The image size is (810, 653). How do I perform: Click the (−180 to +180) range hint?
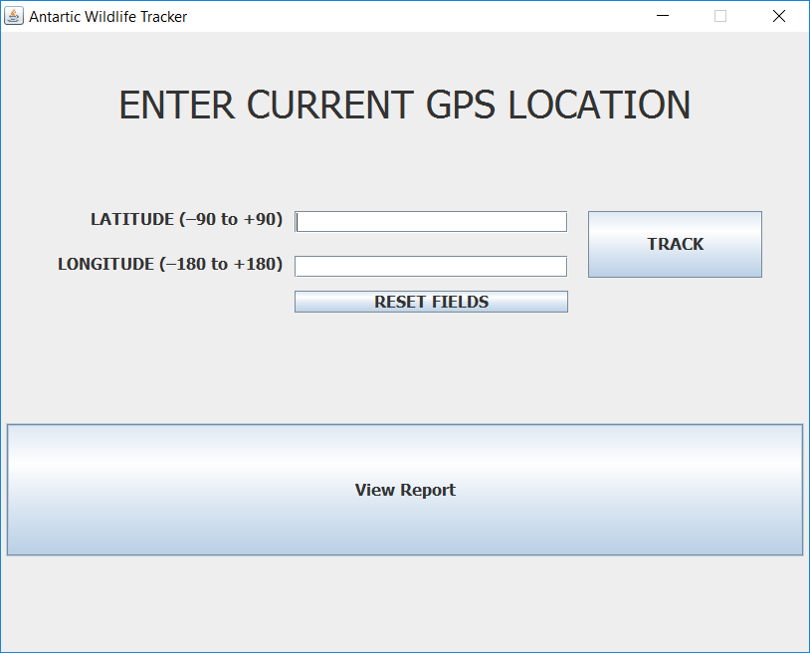221,264
